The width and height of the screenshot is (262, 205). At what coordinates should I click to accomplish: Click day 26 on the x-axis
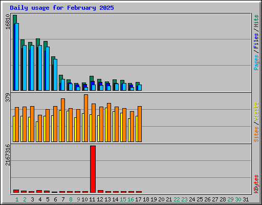point(207,199)
